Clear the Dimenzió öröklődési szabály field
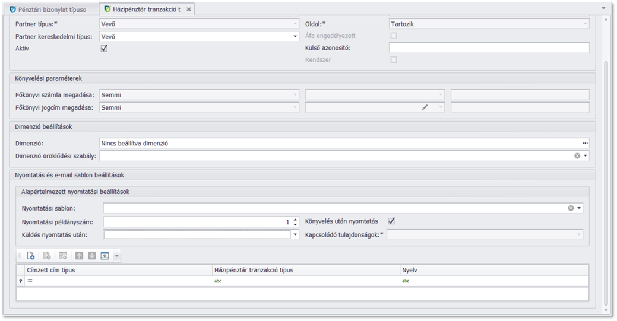617x321 pixels. click(x=577, y=155)
